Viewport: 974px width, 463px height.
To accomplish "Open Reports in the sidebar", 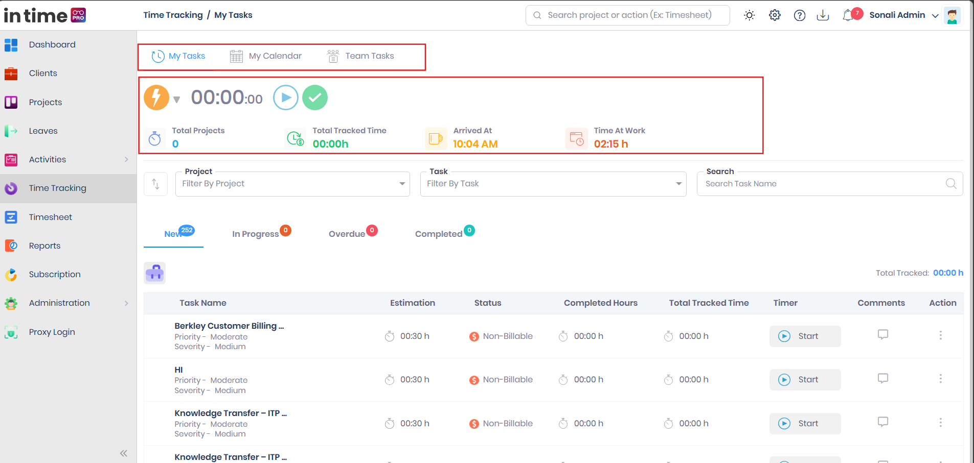I will click(x=44, y=246).
